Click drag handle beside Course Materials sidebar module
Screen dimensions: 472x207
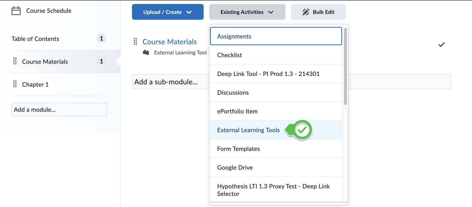15,62
